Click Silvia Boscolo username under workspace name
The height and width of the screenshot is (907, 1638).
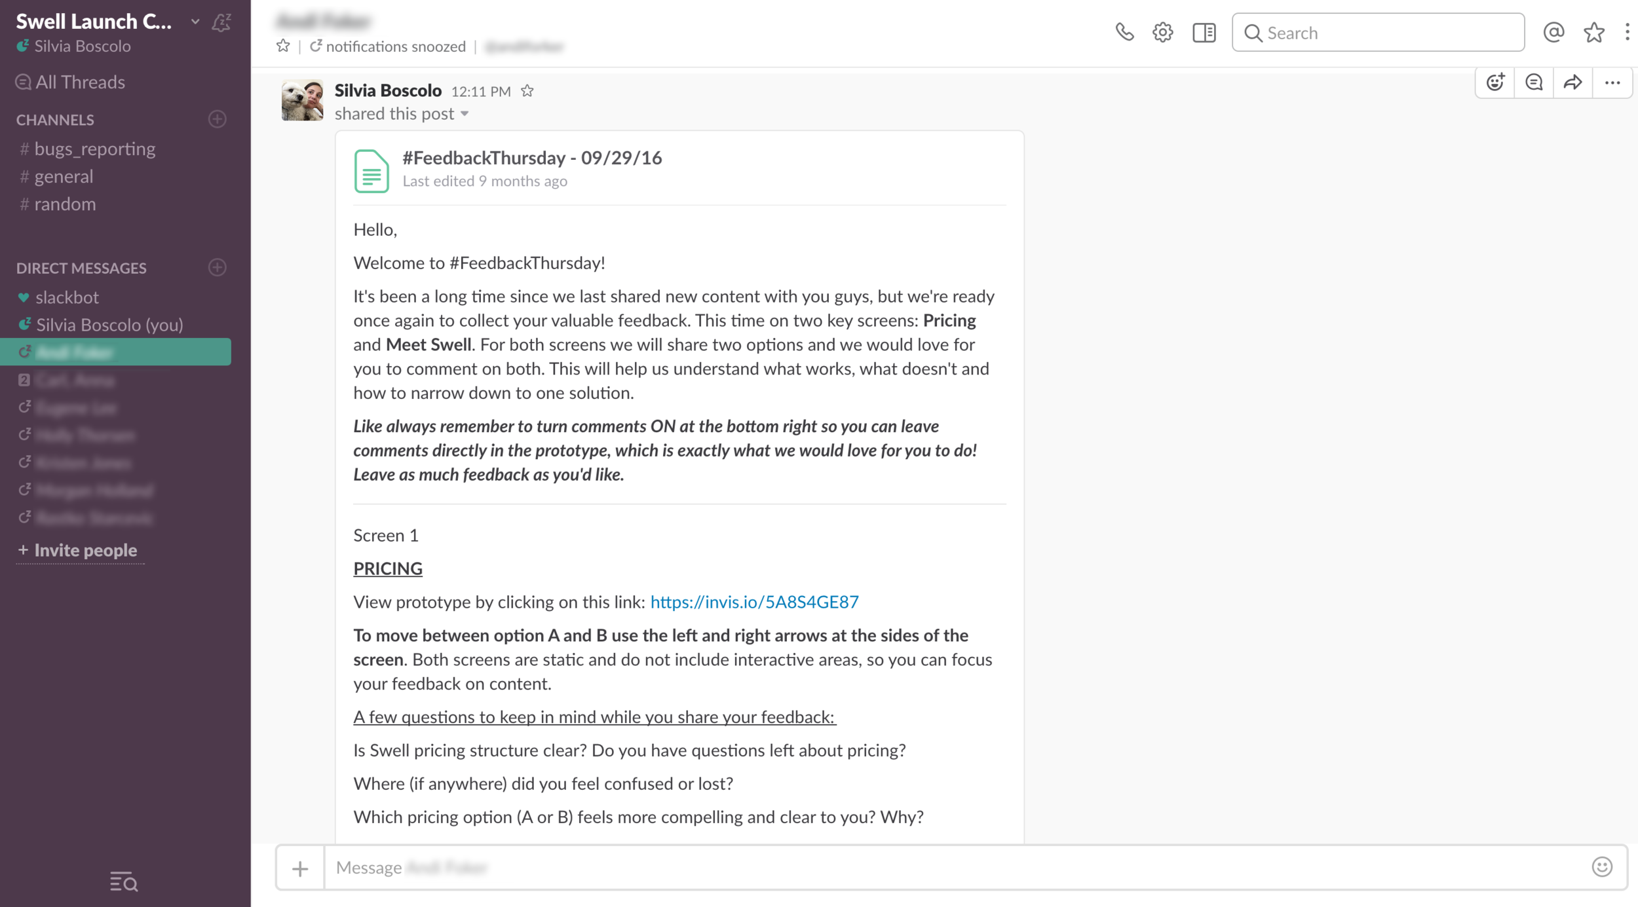pyautogui.click(x=83, y=46)
